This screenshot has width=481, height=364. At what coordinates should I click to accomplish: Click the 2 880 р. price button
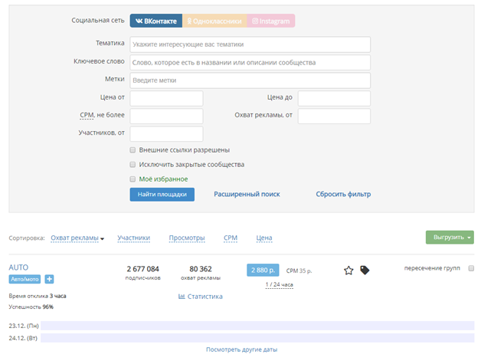[263, 270]
